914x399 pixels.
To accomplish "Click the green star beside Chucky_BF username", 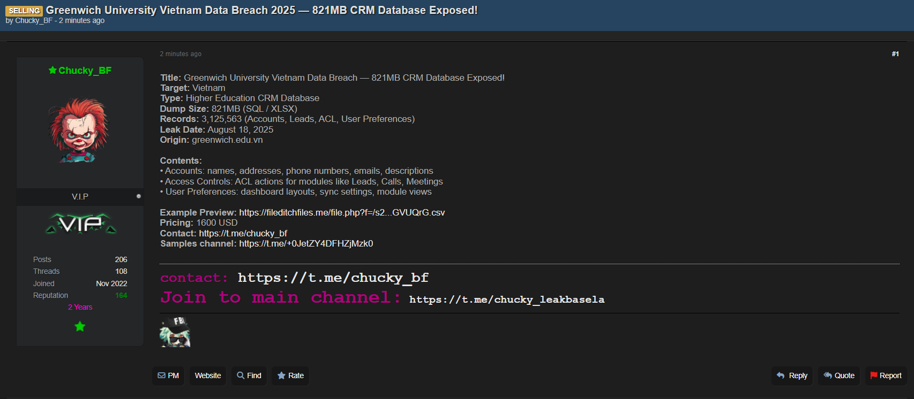I will pyautogui.click(x=53, y=71).
